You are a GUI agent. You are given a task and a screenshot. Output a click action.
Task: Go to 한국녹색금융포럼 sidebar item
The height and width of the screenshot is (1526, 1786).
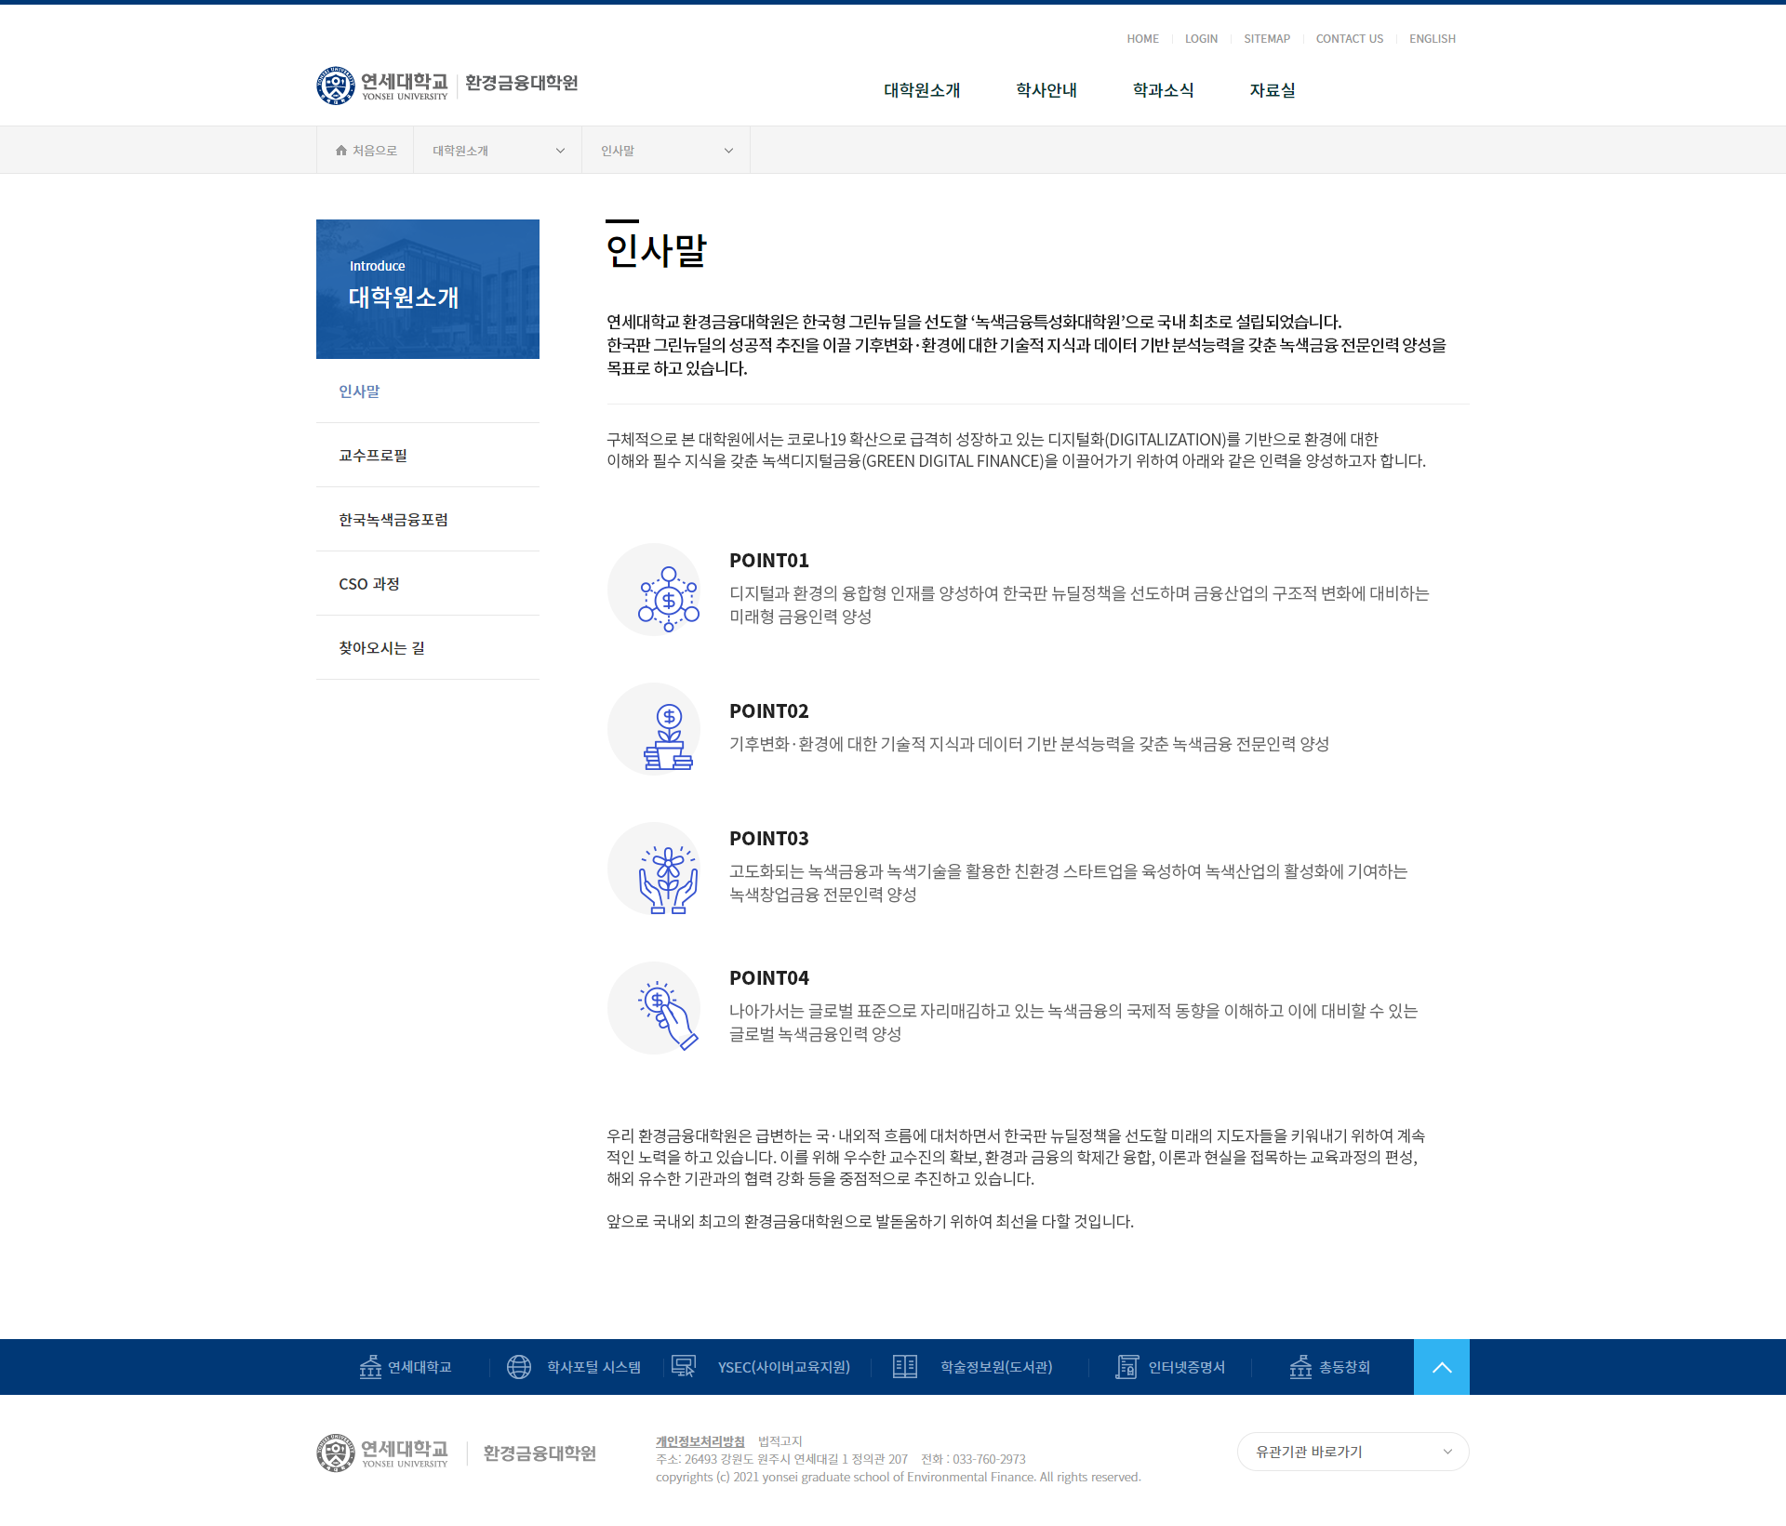tap(393, 520)
